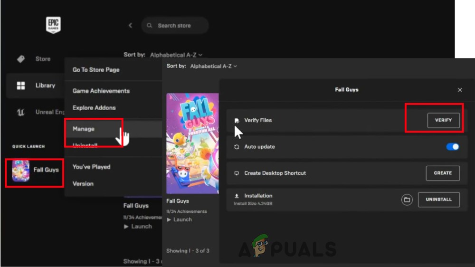Click Fall Guys title under cover art

tap(178, 201)
